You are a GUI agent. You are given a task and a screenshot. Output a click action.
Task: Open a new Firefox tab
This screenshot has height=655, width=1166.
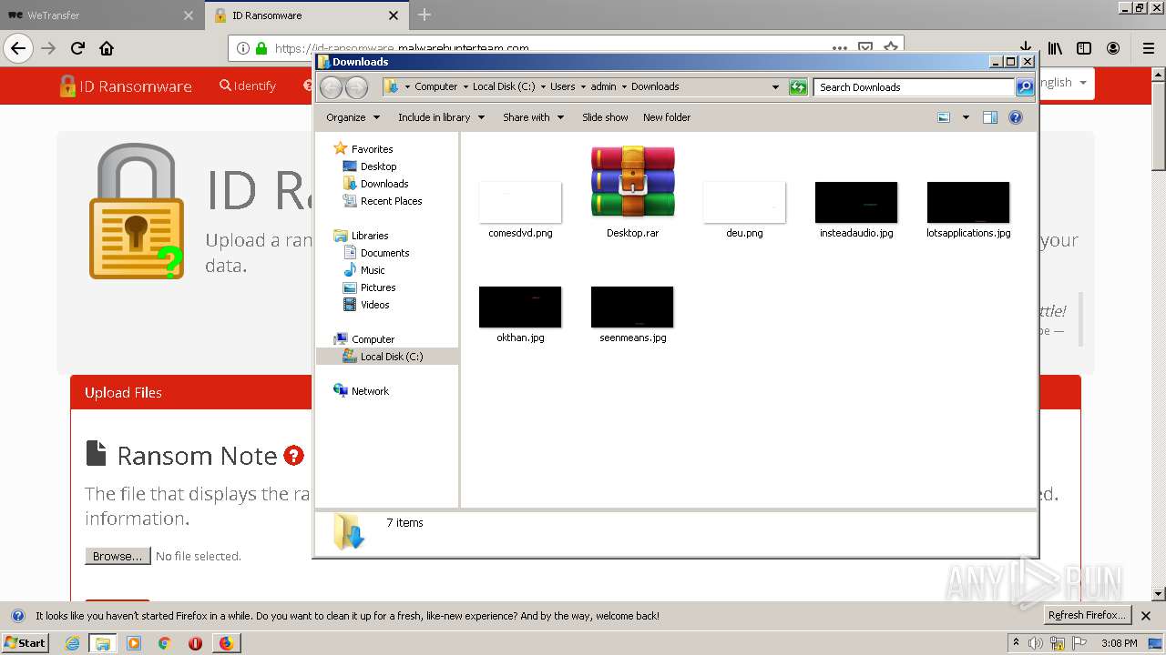click(424, 15)
